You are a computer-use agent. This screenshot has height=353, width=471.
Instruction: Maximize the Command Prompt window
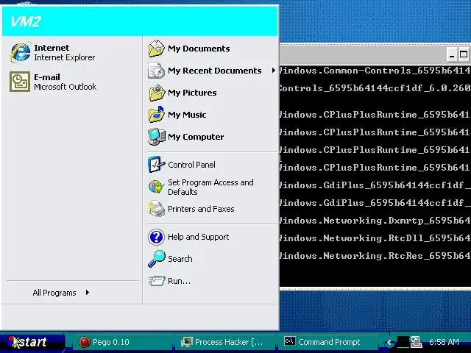(464, 55)
